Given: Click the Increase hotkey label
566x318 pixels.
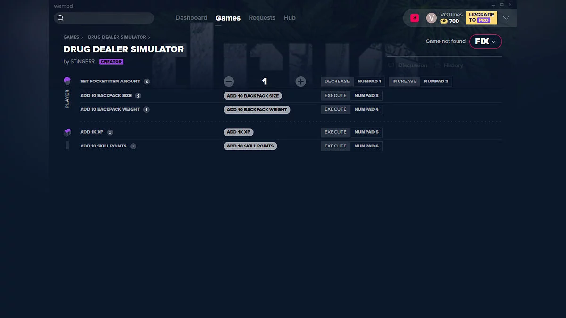Looking at the screenshot, I should [404, 82].
